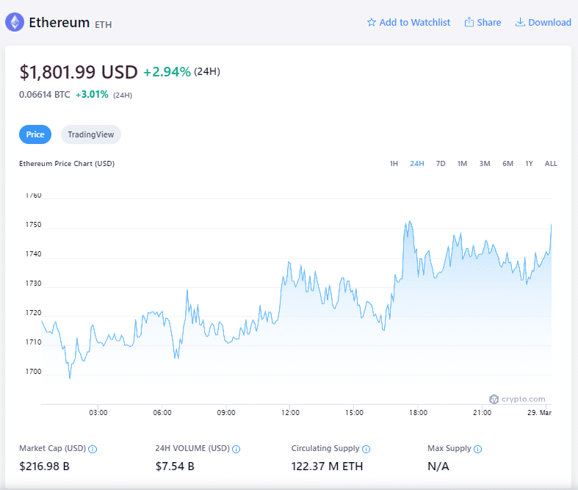Select the 1Y time range
Viewport: 578px width, 490px height.
point(529,164)
